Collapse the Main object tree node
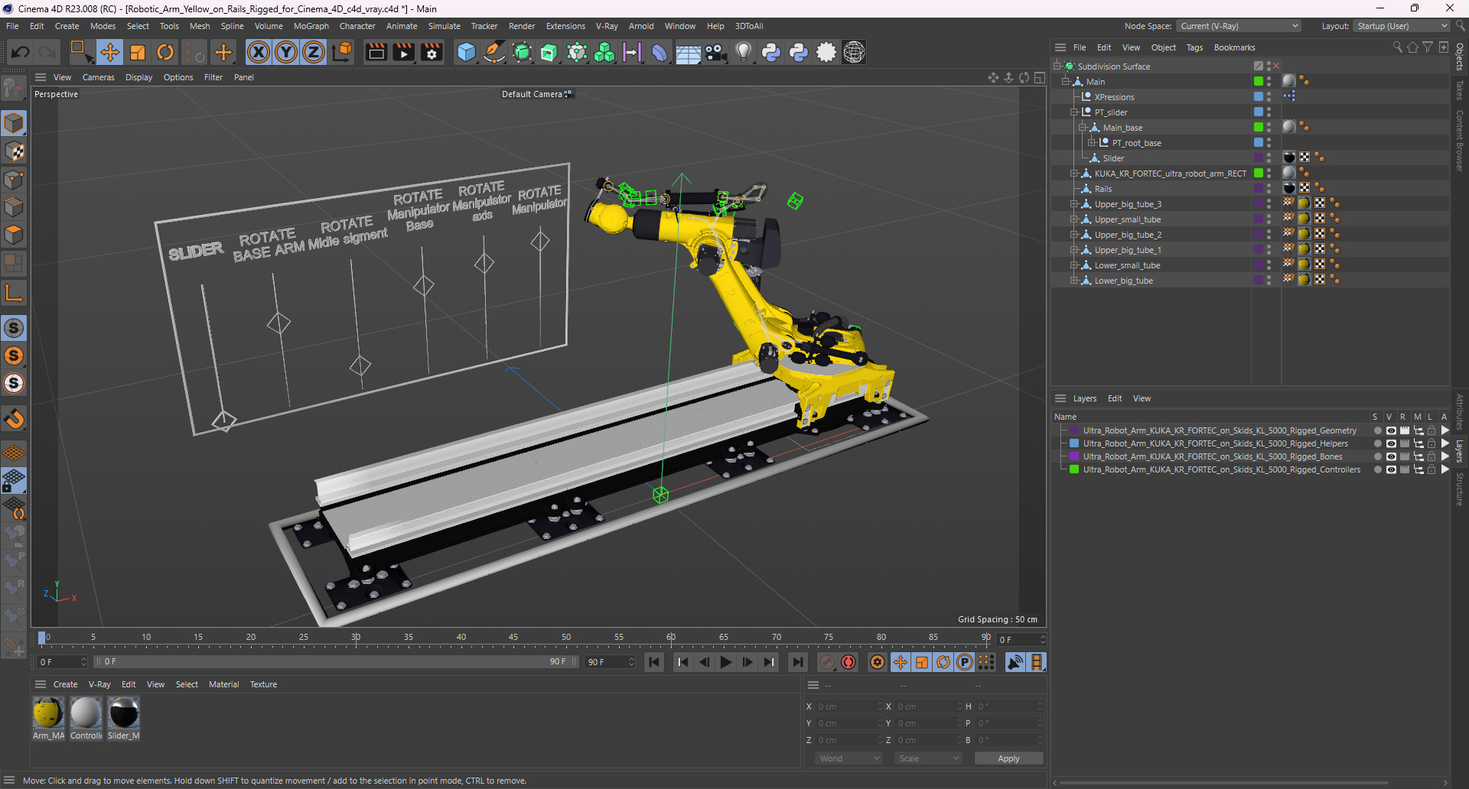Screen dimensions: 1469x789 point(1066,82)
